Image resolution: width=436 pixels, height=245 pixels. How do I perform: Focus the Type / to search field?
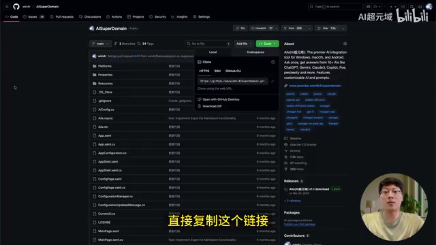click(x=335, y=6)
